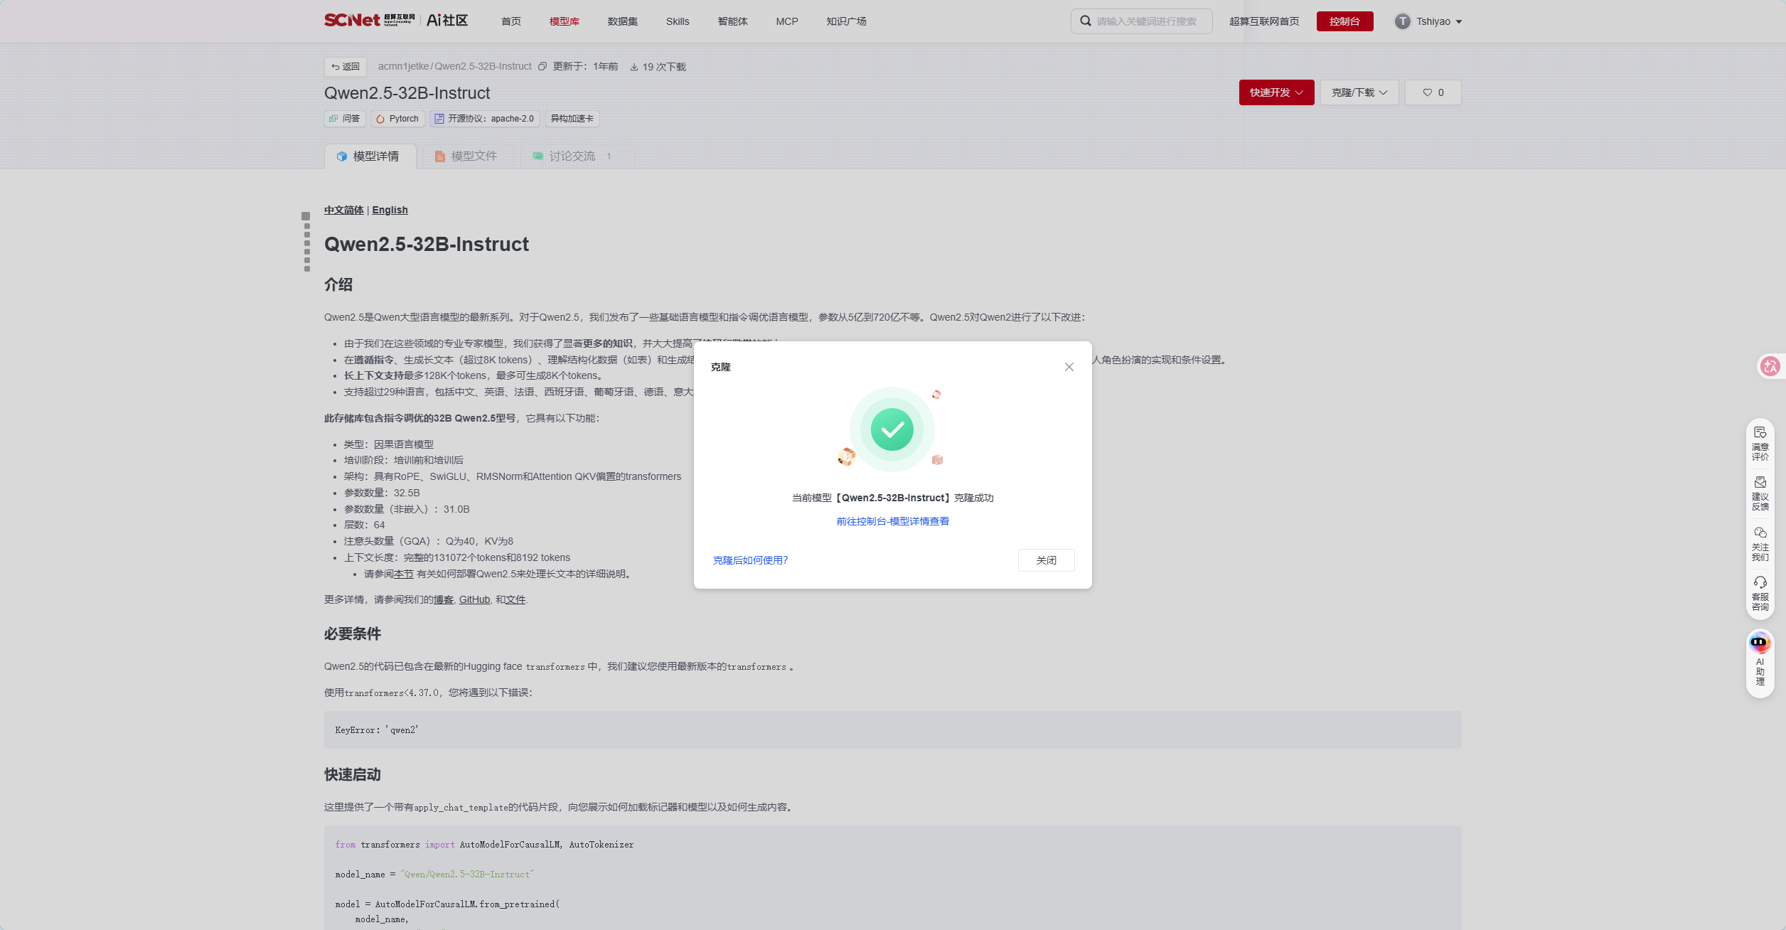The image size is (1786, 930).
Task: Open 前往控制台-模型详情查看 link
Action: [x=892, y=521]
